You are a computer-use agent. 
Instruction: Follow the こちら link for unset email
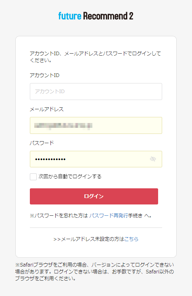pos(131,239)
